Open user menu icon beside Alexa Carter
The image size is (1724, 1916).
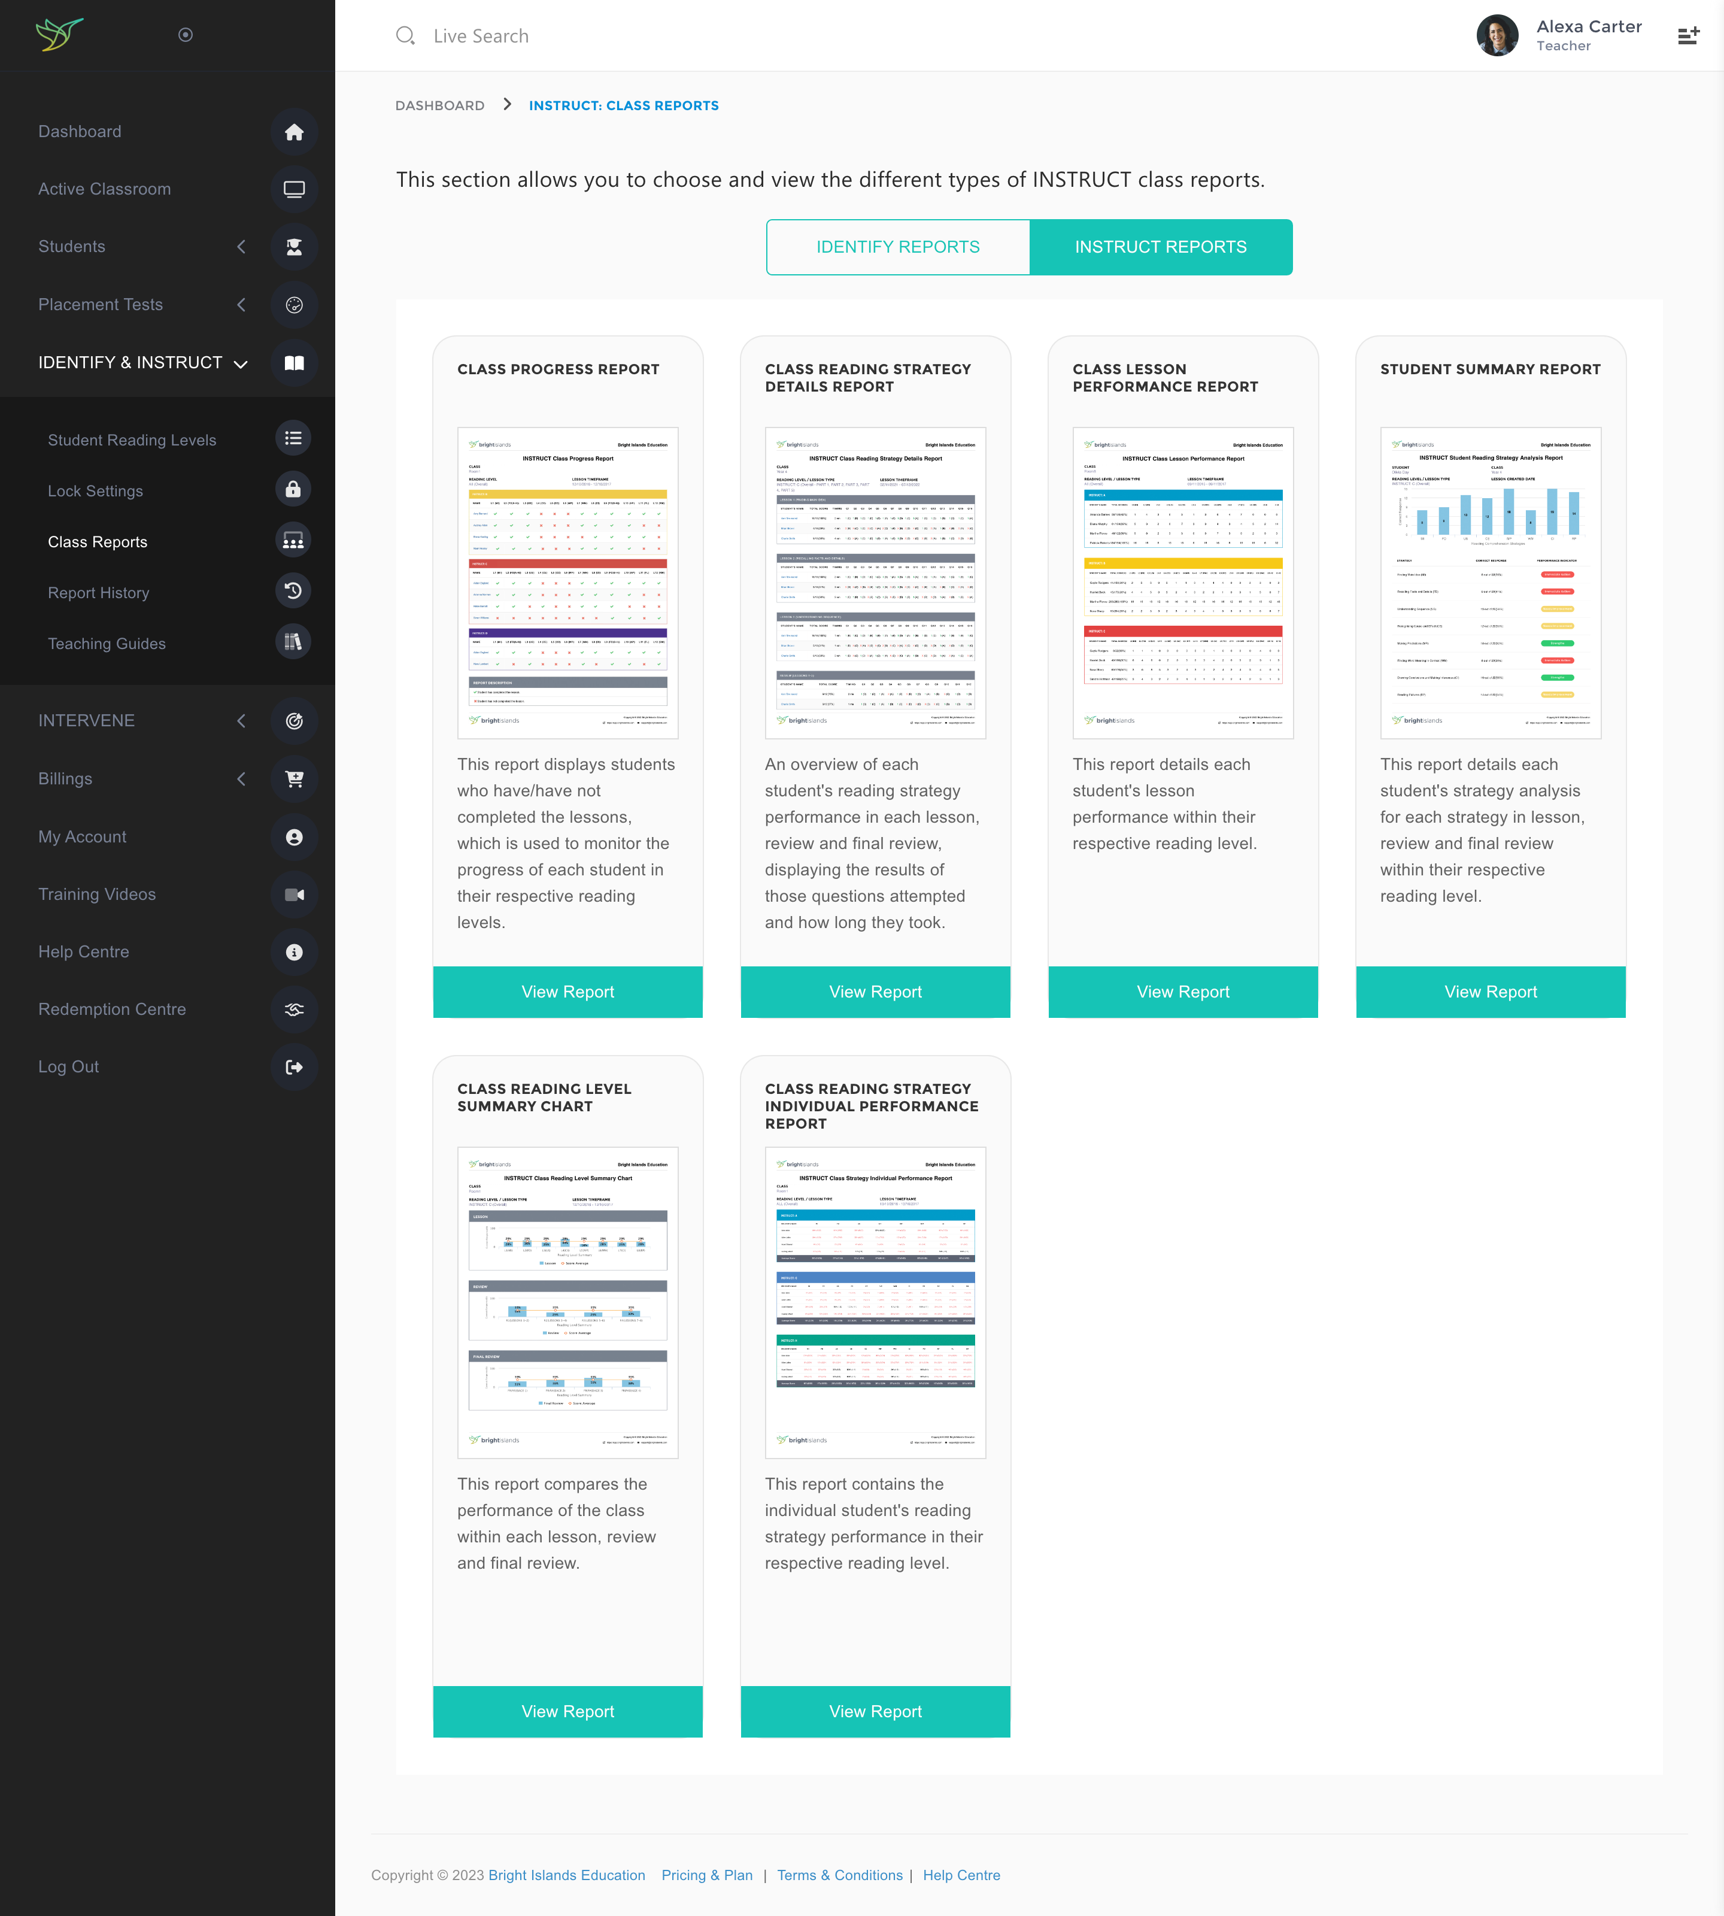1688,36
